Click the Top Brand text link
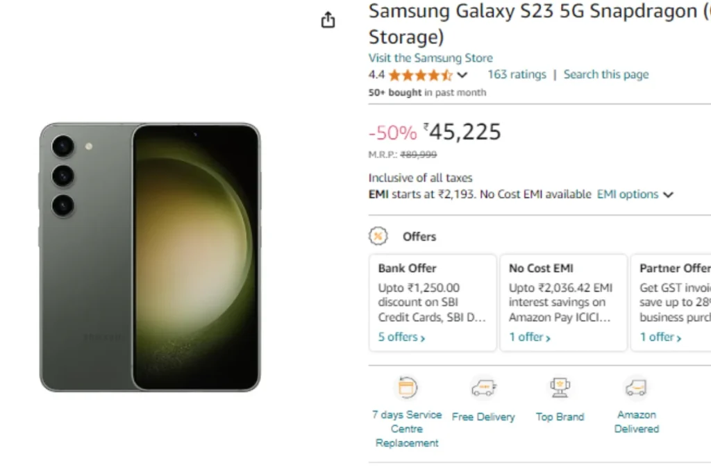Screen dimensions: 711x474 click(560, 417)
